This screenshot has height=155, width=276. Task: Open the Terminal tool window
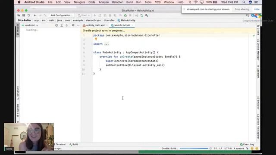click(60, 144)
